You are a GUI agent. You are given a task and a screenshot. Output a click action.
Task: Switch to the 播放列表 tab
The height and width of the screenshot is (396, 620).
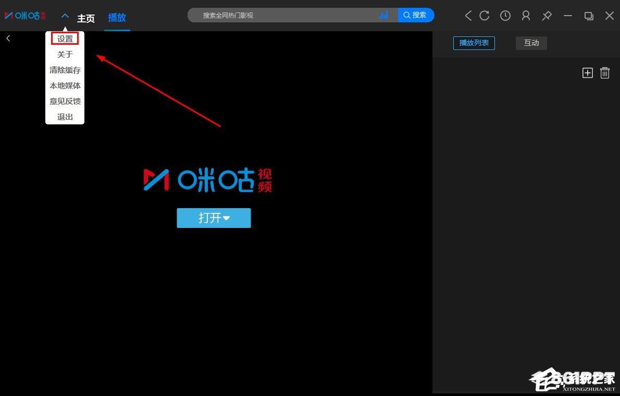point(474,43)
